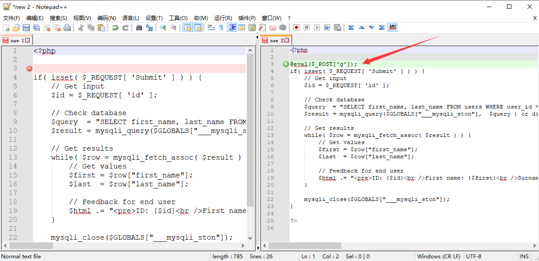The height and width of the screenshot is (261, 539).
Task: Toggle word wrap in the toolbar
Action: coord(211,28)
